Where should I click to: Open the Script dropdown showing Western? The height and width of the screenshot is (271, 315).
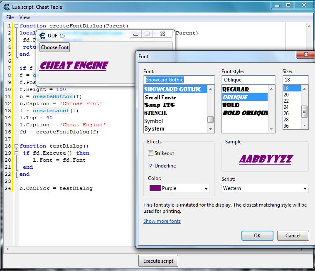265,188
